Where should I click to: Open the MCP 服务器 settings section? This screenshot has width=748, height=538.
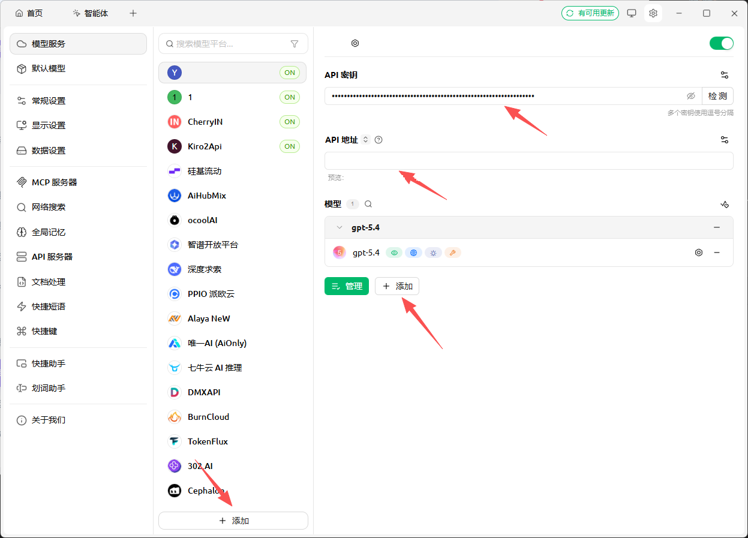click(53, 182)
